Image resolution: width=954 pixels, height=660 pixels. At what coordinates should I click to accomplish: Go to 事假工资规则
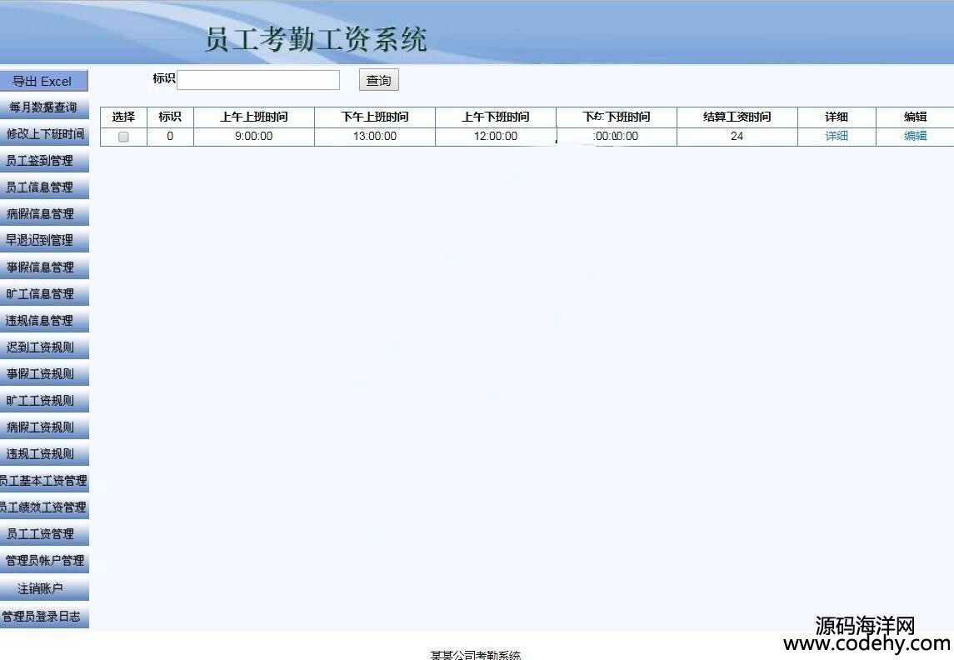pos(44,375)
